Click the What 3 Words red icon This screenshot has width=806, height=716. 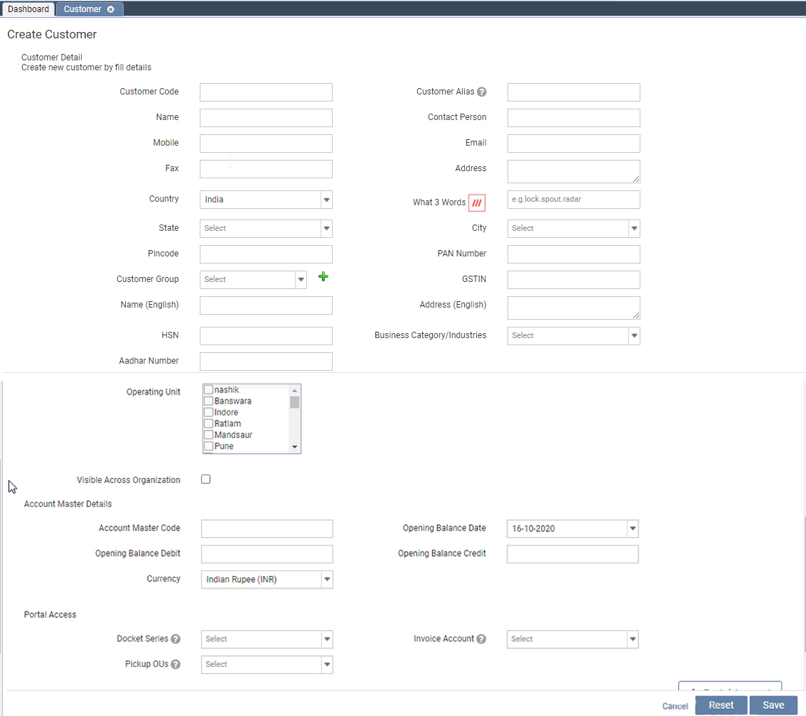(477, 203)
